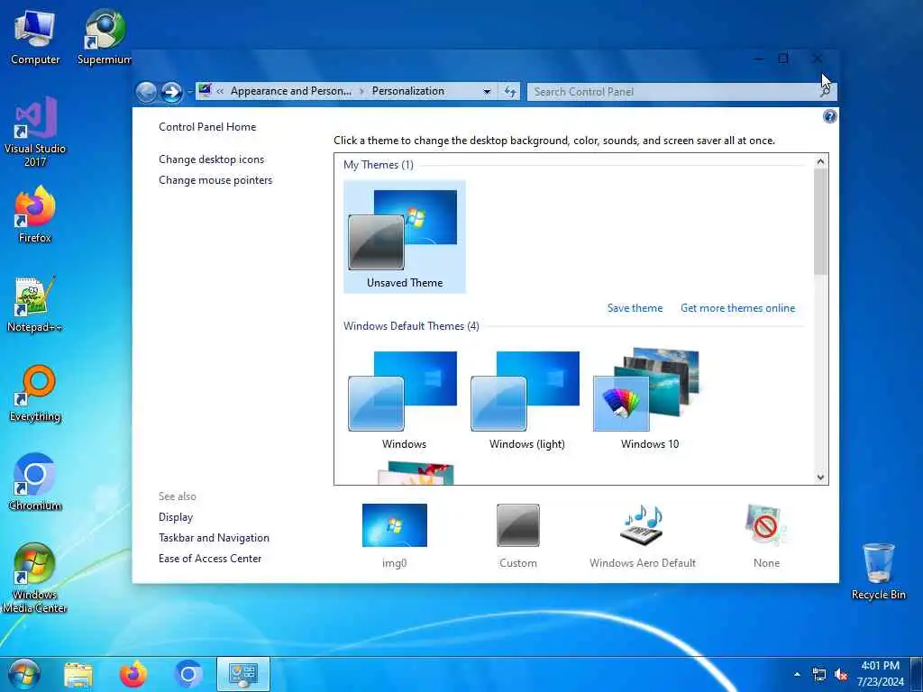Click the Personalization taskbar button
This screenshot has width=923, height=692.
coord(243,674)
